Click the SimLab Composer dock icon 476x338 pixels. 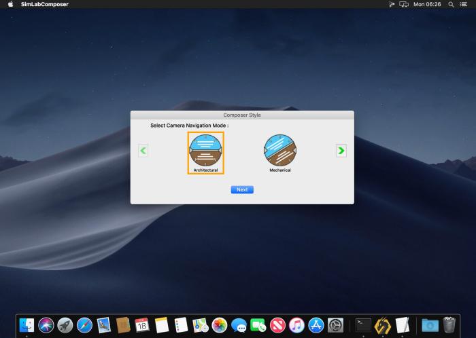383,325
